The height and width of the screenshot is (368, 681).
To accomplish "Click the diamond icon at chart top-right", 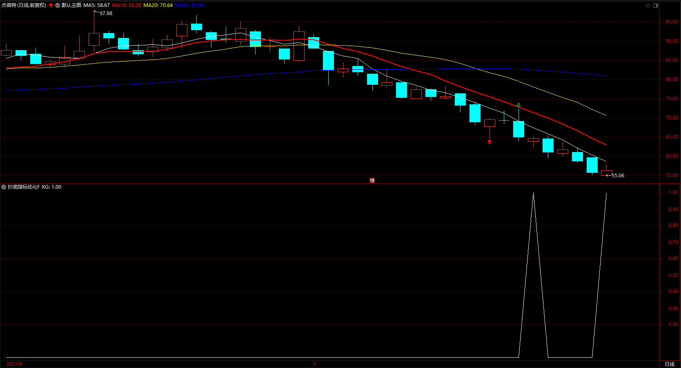I will tap(648, 5).
